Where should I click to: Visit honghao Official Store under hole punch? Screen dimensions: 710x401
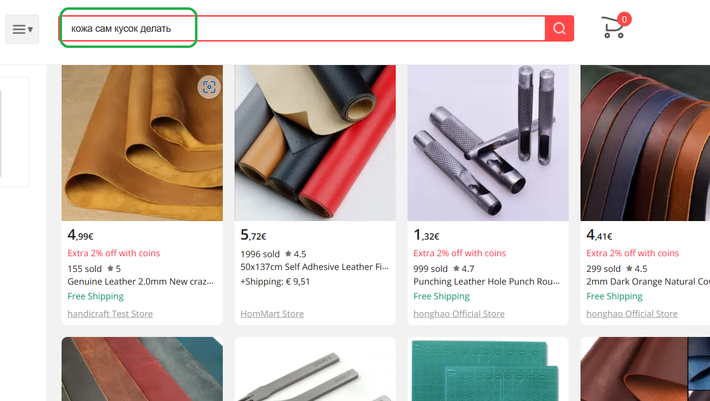(459, 314)
